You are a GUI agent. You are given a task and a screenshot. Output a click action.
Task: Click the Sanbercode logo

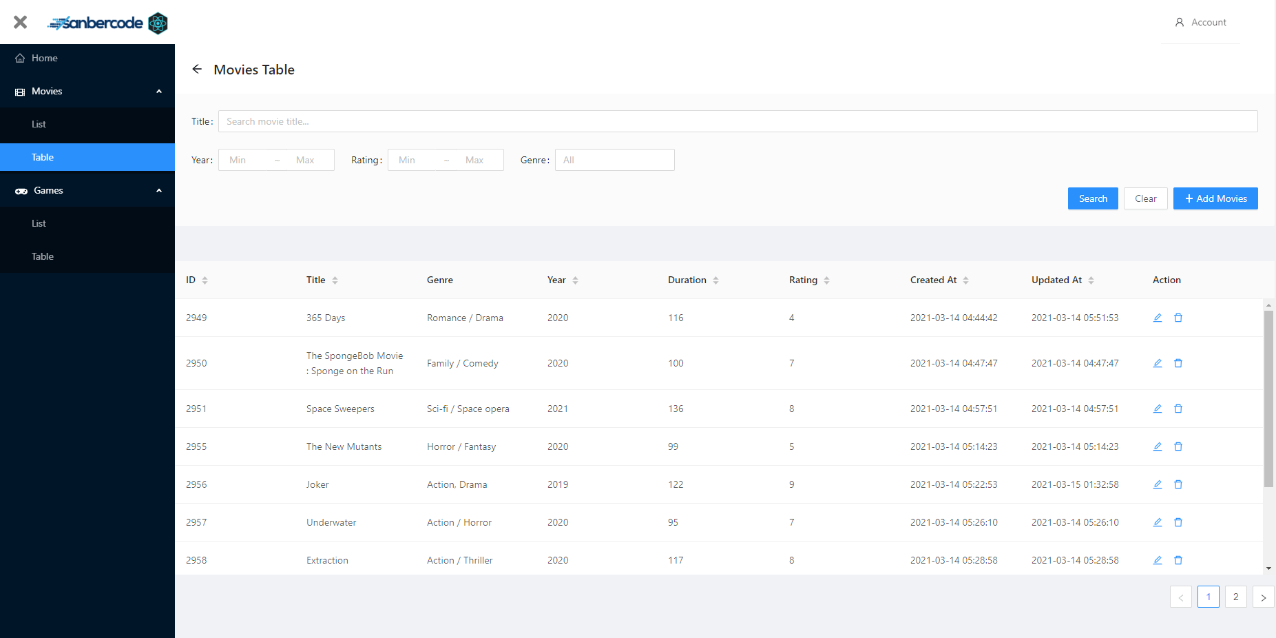tap(107, 23)
